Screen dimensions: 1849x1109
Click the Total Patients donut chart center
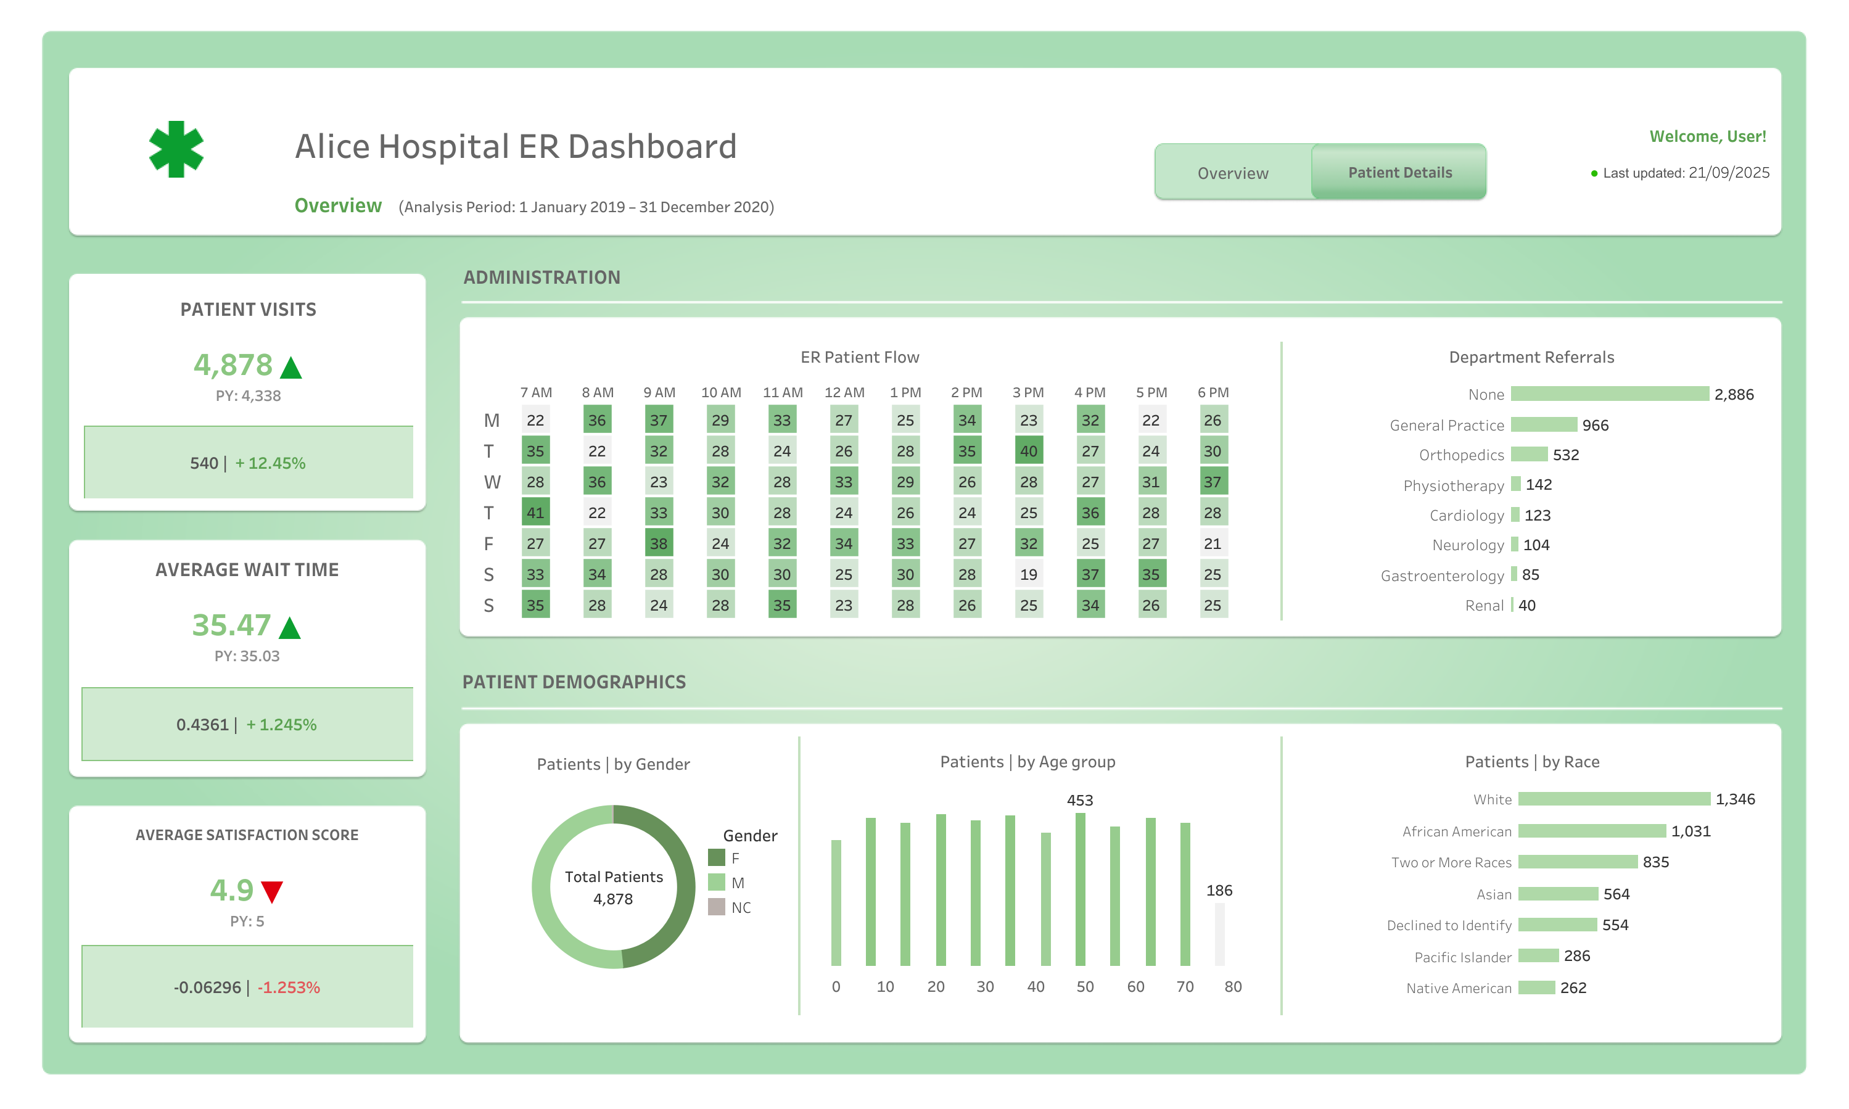coord(612,887)
